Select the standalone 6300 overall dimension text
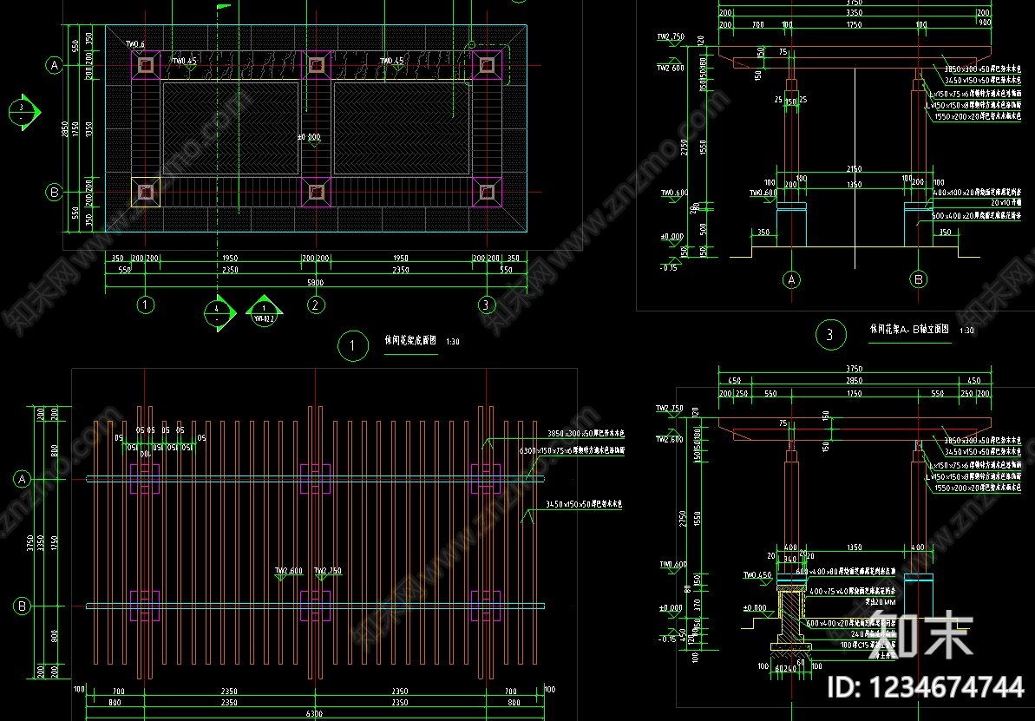Image resolution: width=1035 pixels, height=721 pixels. point(314,714)
